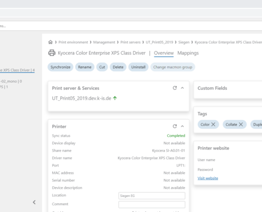Viewport: 262px width, 212px height.
Task: Click the Completed sync status value
Action: [x=176, y=136]
